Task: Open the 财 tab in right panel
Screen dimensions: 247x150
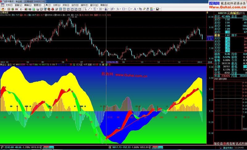Action: 234,144
